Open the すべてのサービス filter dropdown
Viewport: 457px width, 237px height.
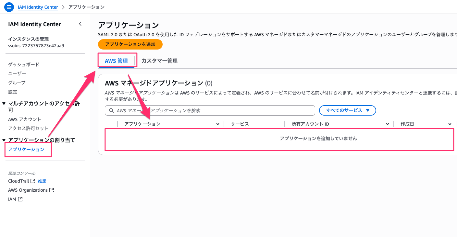[x=348, y=110]
